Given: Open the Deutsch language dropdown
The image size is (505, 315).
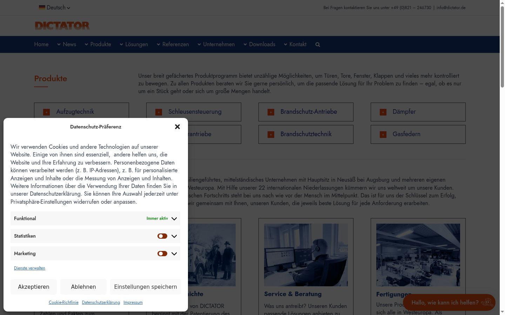Looking at the screenshot, I should (x=55, y=7).
